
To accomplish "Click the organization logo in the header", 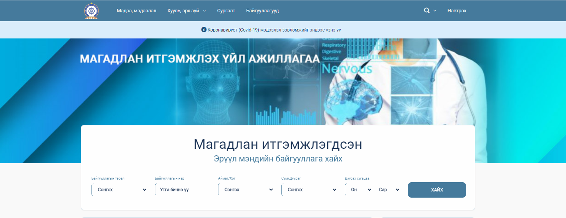I will point(91,11).
